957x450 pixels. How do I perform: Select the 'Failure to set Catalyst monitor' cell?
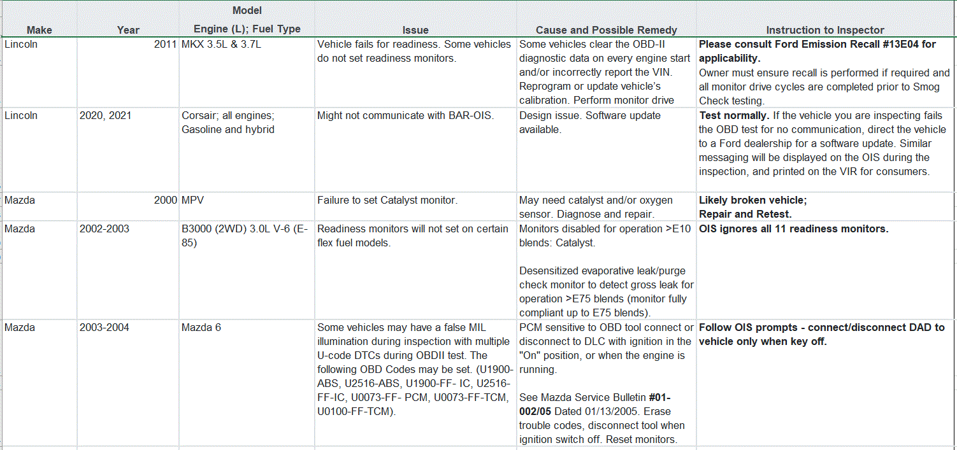click(x=415, y=207)
